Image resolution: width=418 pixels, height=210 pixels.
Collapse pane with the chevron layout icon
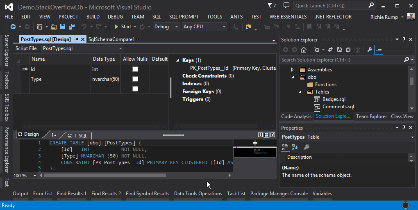(273, 135)
